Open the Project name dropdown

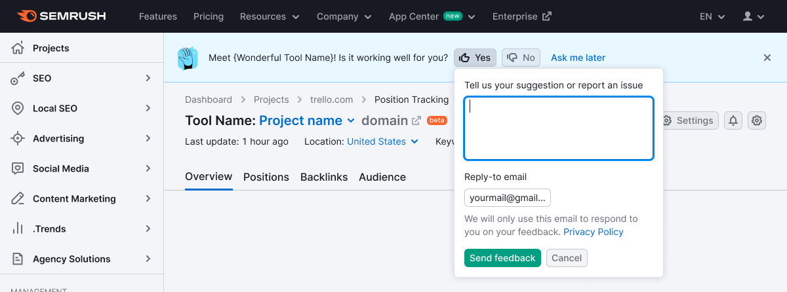tap(306, 120)
